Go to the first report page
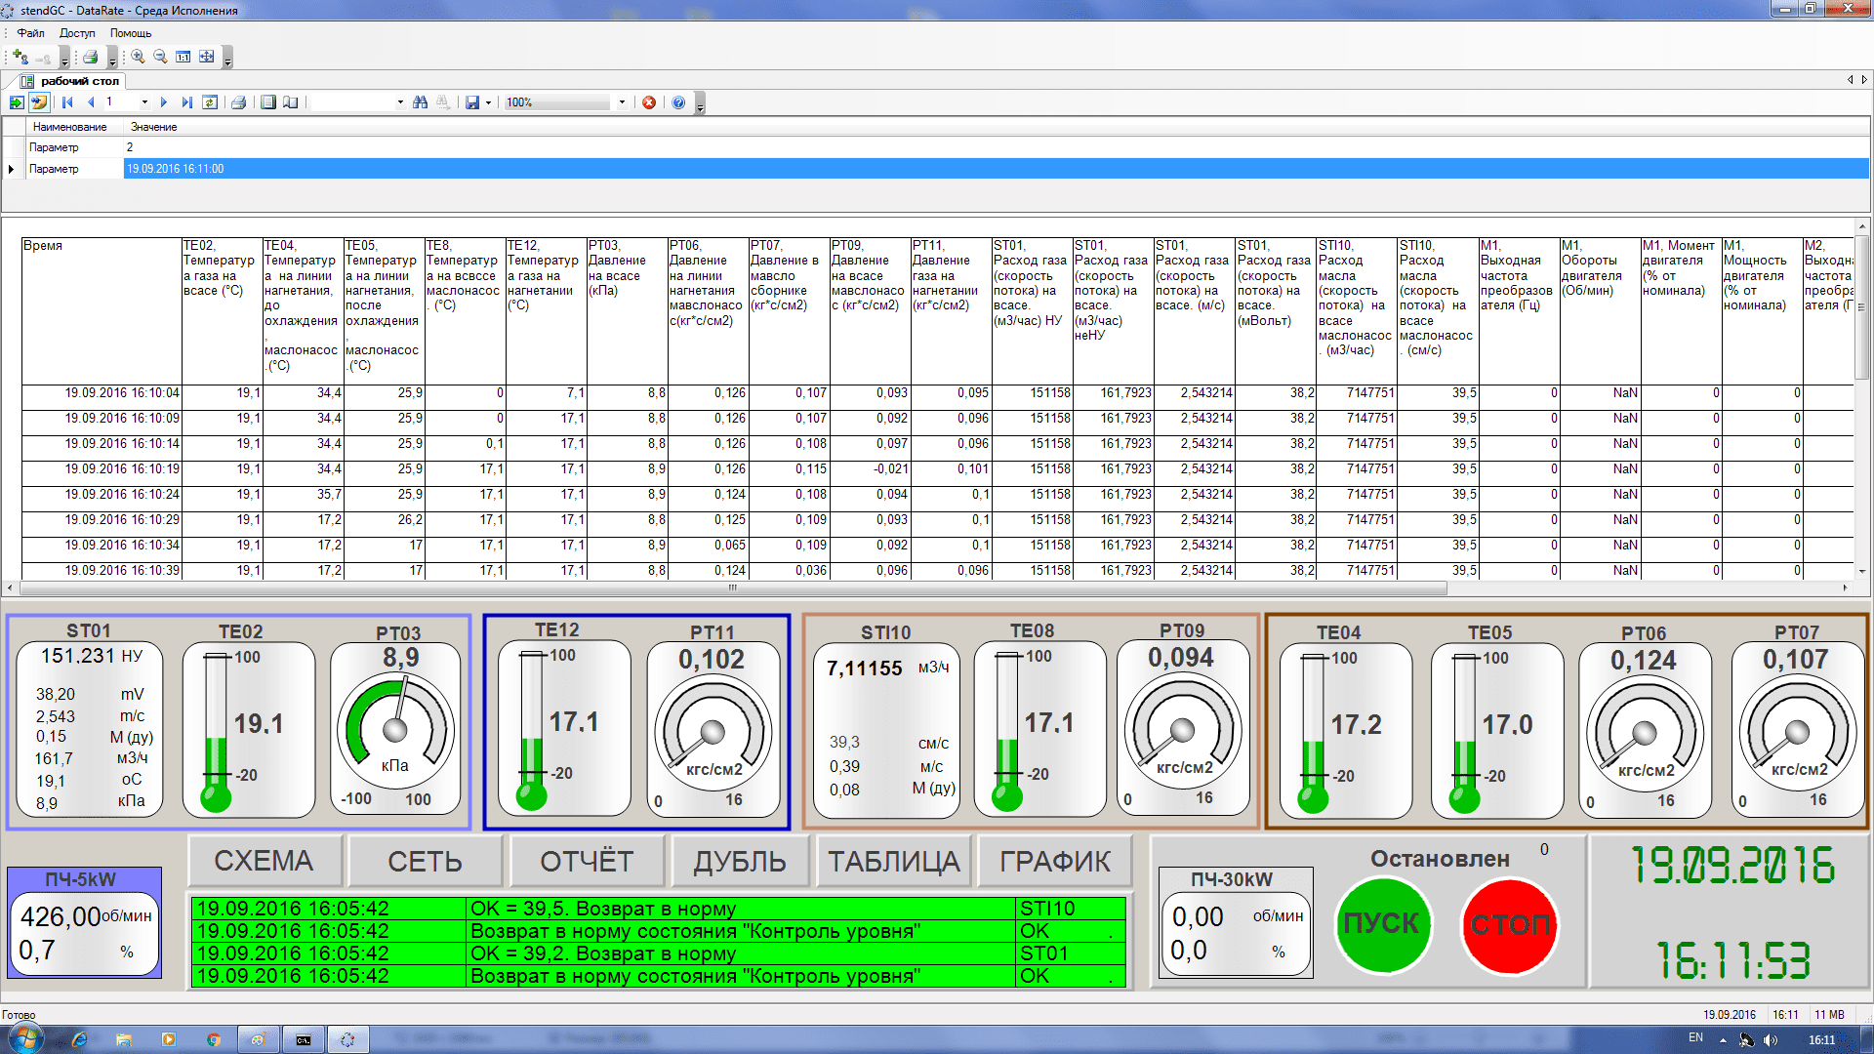This screenshot has width=1874, height=1054. coord(67,102)
